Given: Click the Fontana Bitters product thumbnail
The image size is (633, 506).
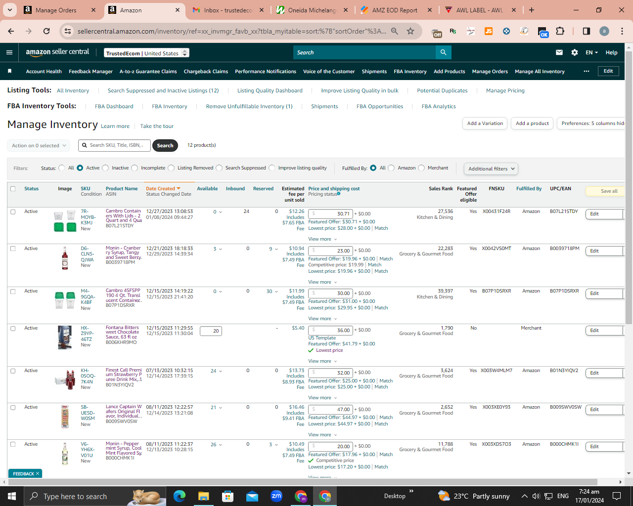Looking at the screenshot, I should point(65,337).
